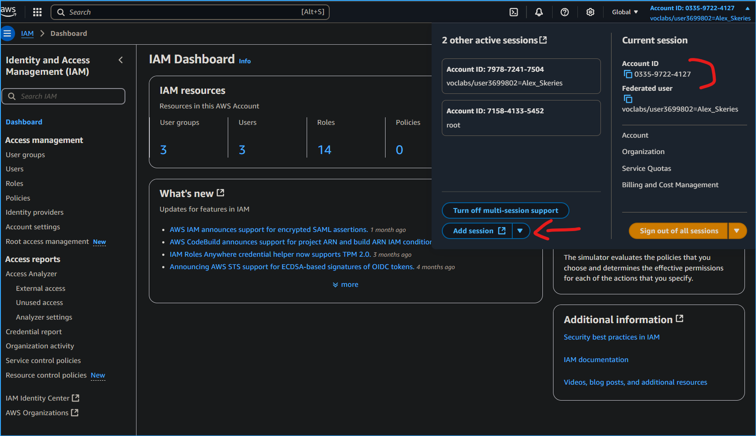The height and width of the screenshot is (436, 756).
Task: Open the hamburger navigation menu
Action: (8, 33)
